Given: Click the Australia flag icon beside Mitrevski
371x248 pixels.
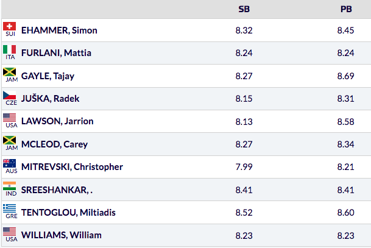Looking at the screenshot, I should click(x=9, y=163).
